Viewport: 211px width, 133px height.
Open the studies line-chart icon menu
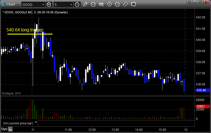coord(93,4)
